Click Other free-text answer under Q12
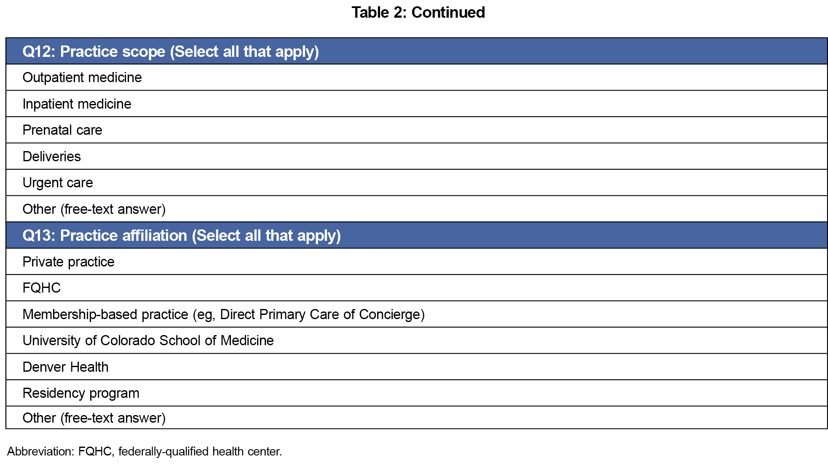The height and width of the screenshot is (474, 828). click(94, 209)
